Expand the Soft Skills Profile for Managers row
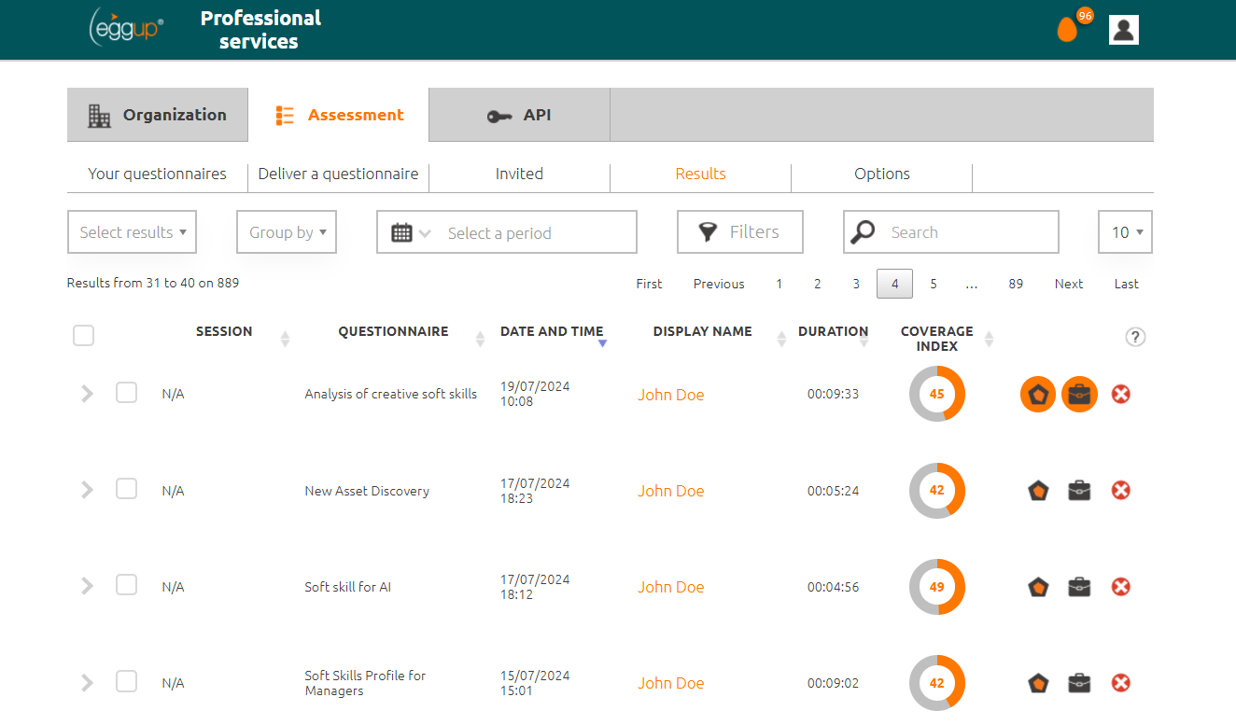This screenshot has height=725, width=1236. tap(87, 682)
